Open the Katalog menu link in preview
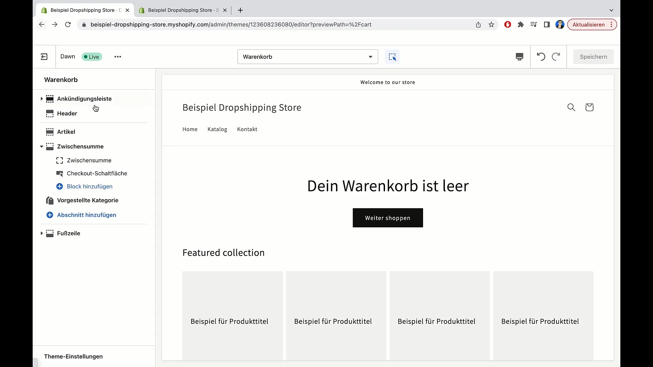Viewport: 653px width, 367px height. coord(217,129)
